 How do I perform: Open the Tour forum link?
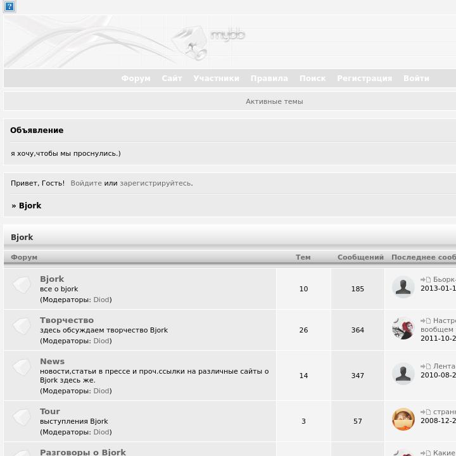(50, 411)
